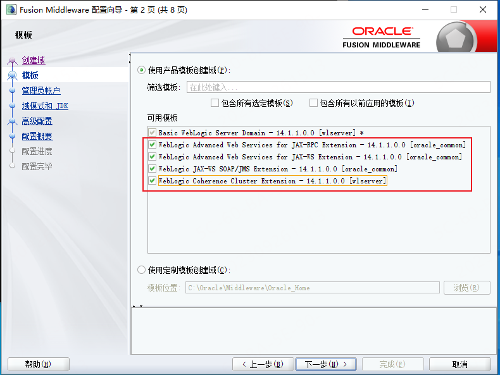
Task: Click the Oracle Fusion Middleware logo
Action: [x=382, y=37]
